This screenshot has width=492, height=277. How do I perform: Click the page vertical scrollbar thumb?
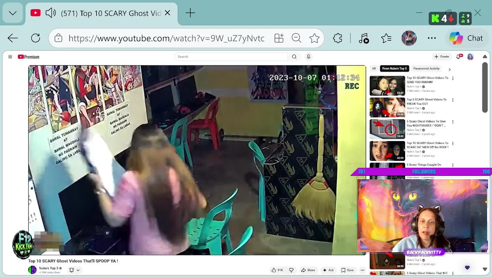tap(485, 88)
